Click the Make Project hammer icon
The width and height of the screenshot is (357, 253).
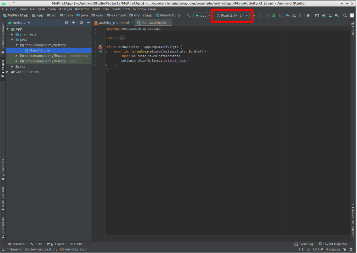pyautogui.click(x=188, y=15)
